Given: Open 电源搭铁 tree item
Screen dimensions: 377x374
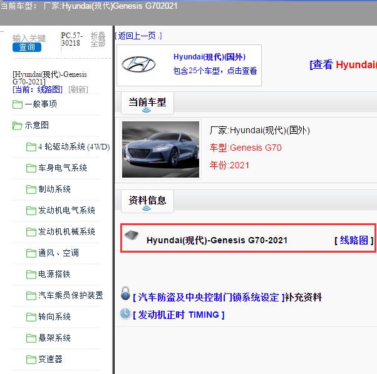Looking at the screenshot, I should tap(54, 275).
